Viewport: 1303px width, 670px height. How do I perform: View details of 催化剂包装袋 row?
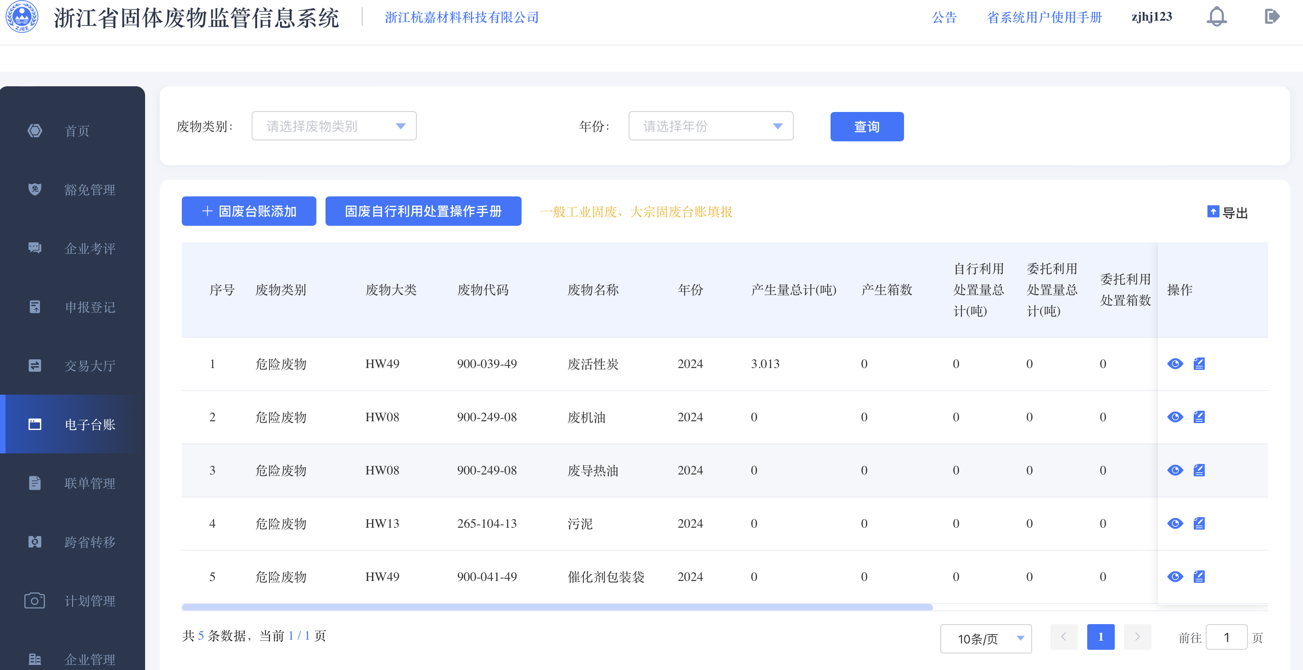pos(1175,576)
